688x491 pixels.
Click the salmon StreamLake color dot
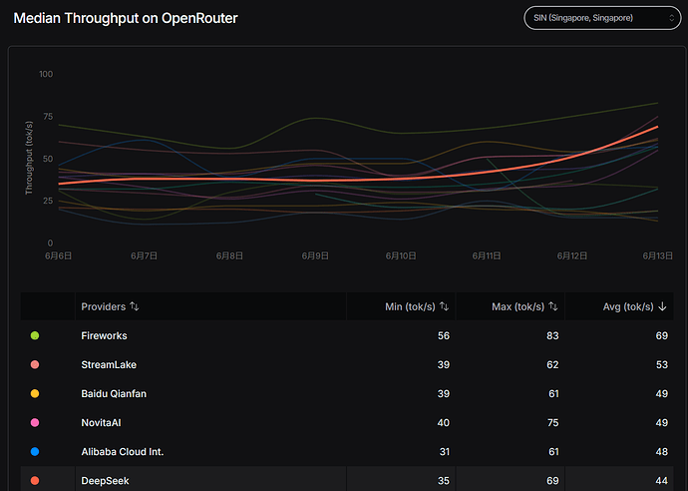coord(35,364)
